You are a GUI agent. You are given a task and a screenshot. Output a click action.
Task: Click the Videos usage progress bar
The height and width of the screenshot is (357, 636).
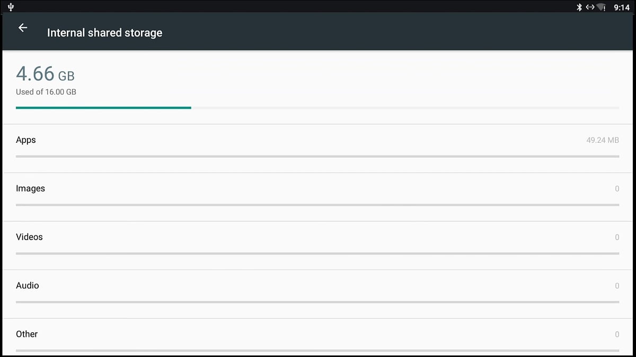[317, 253]
